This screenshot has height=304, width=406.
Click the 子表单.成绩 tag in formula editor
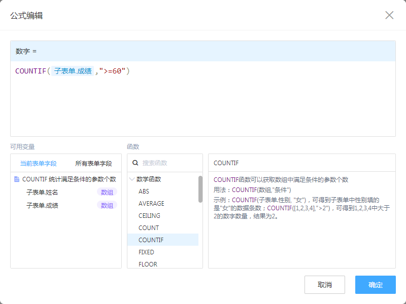coord(73,71)
